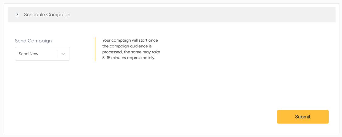Click the 'Send Campaign' field label
342x137 pixels.
point(33,41)
